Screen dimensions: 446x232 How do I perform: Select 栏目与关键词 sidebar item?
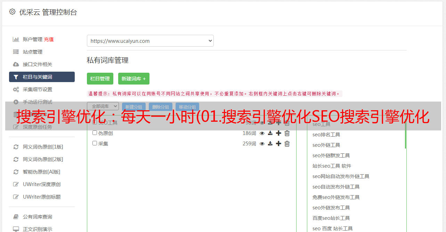(42, 77)
